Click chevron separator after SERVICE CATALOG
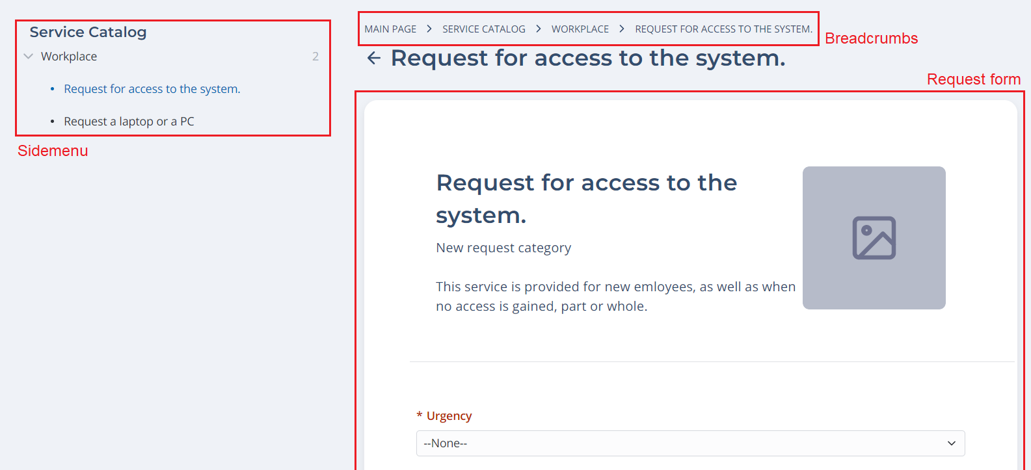Viewport: 1031px width, 470px height. pos(539,29)
